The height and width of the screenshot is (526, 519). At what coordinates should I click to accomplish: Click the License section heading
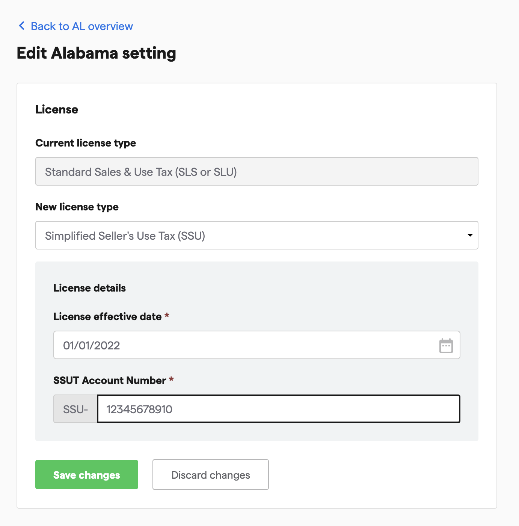(57, 109)
